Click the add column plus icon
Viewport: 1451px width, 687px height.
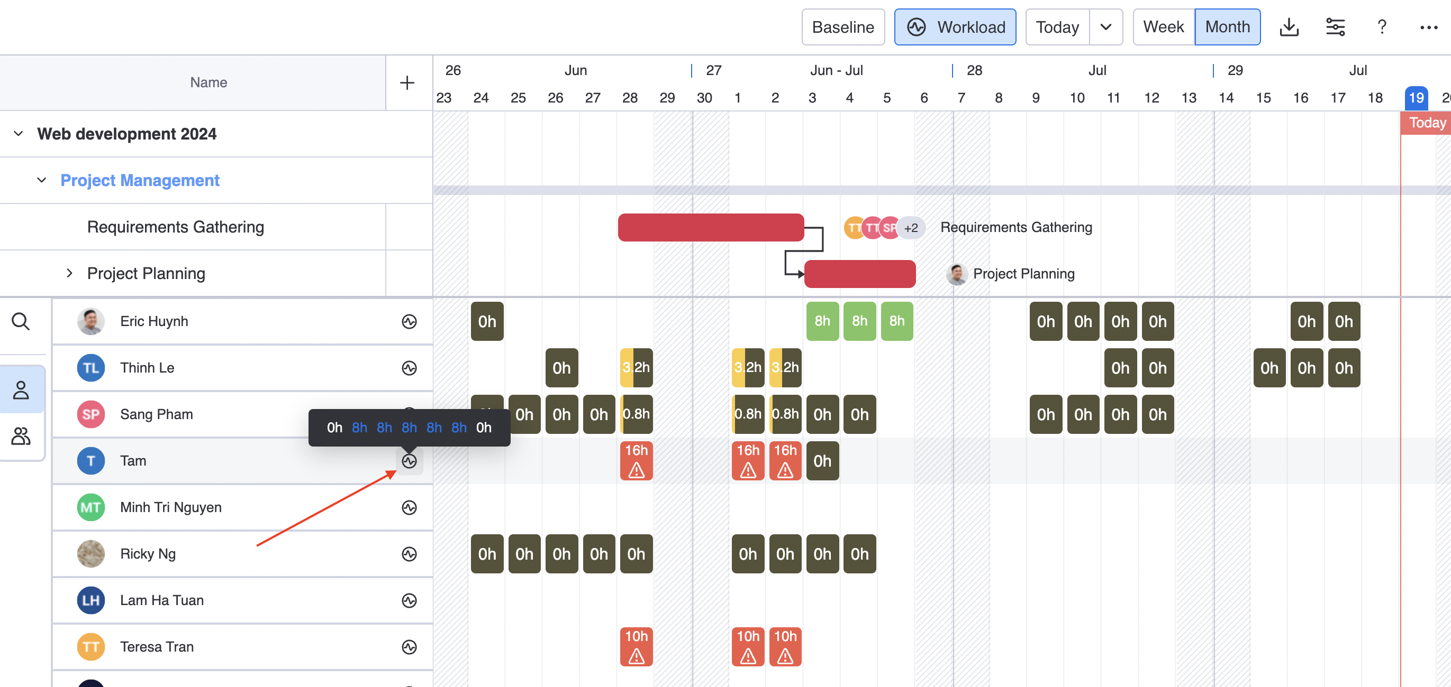click(407, 83)
